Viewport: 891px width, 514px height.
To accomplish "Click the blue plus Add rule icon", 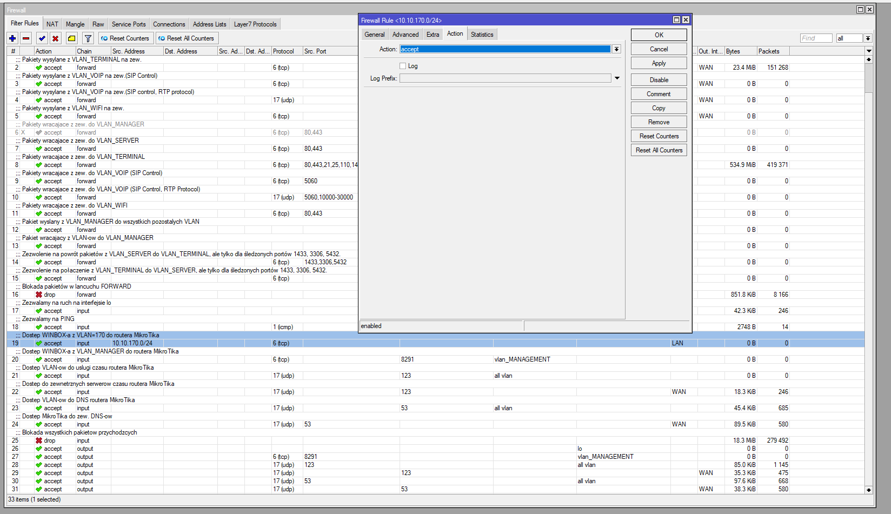I will [x=12, y=38].
